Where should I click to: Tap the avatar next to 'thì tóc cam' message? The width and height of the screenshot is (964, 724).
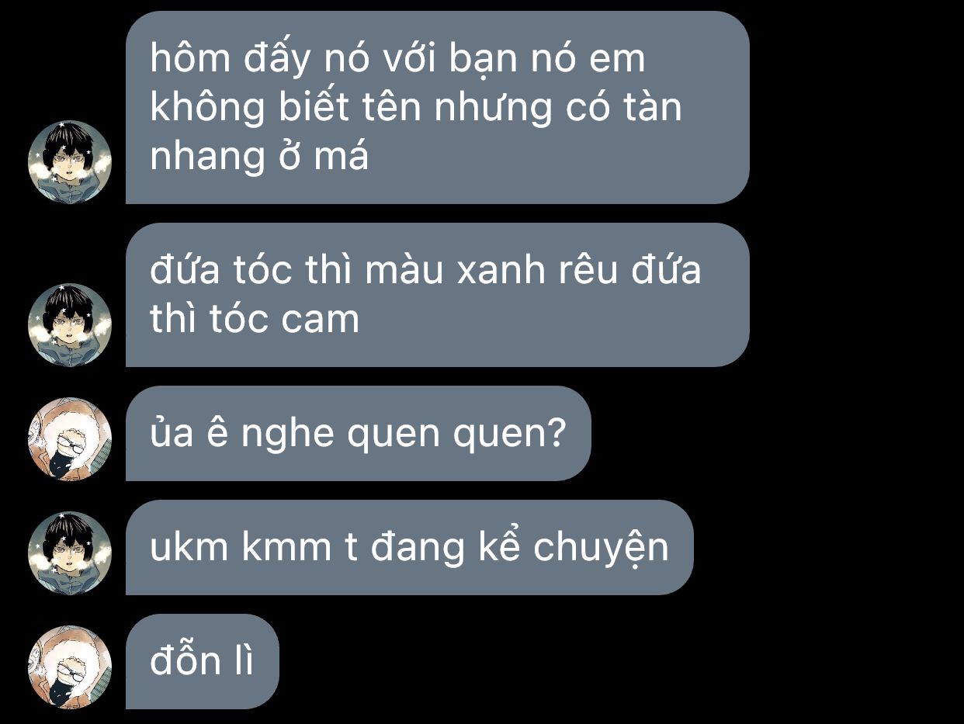tap(70, 325)
